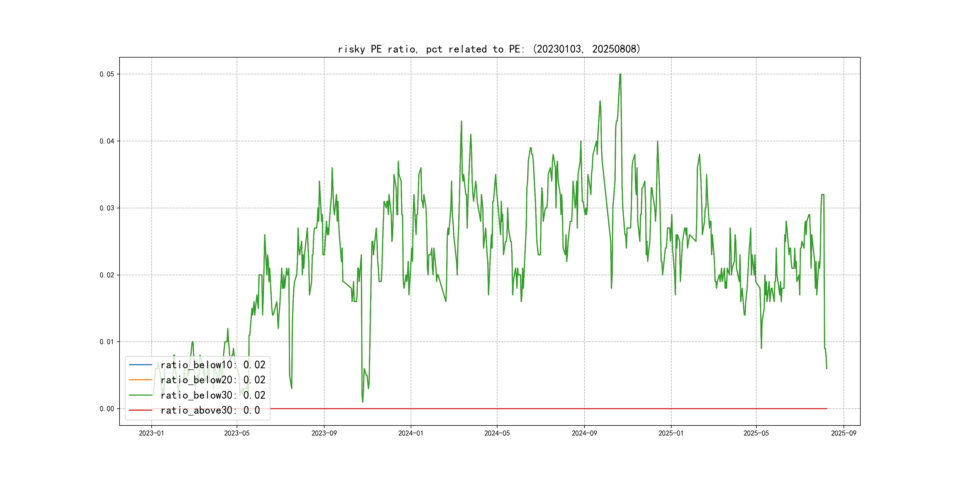Click the blue ratio_below10 legend line swatch
This screenshot has height=478, width=956.
pyautogui.click(x=140, y=365)
